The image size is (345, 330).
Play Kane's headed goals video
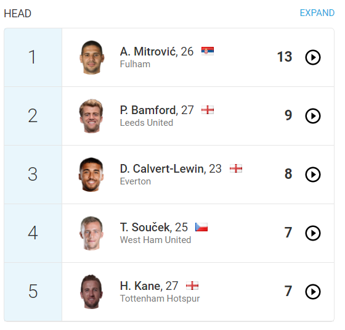click(313, 292)
